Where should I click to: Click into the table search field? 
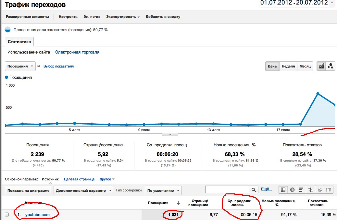(x=227, y=190)
